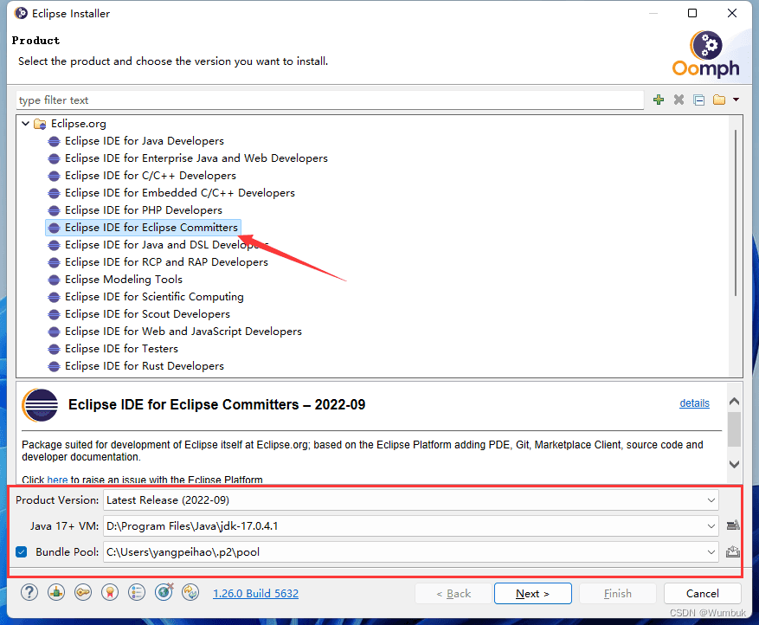Click the description panel scrollbar thumb
Image resolution: width=759 pixels, height=625 pixels.
734,429
